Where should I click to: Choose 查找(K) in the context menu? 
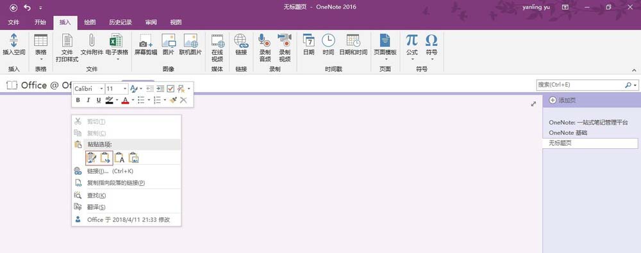(x=127, y=195)
